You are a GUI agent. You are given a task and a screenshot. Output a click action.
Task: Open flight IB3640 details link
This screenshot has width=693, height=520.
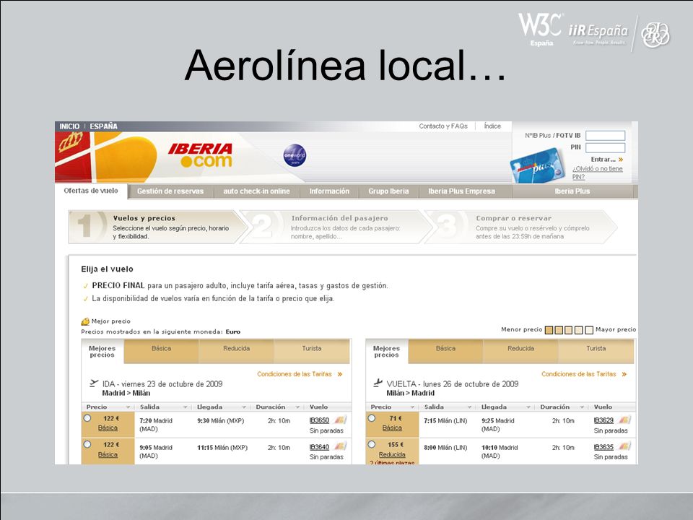click(319, 447)
